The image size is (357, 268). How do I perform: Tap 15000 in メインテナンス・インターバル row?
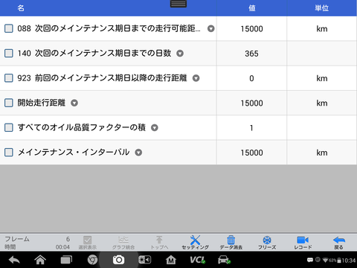251,153
